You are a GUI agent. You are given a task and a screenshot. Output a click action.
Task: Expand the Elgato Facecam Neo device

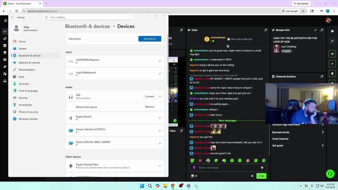click(160, 166)
